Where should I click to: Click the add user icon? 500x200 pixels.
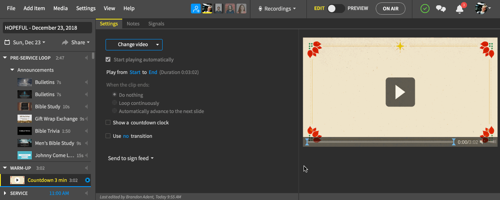(x=196, y=9)
